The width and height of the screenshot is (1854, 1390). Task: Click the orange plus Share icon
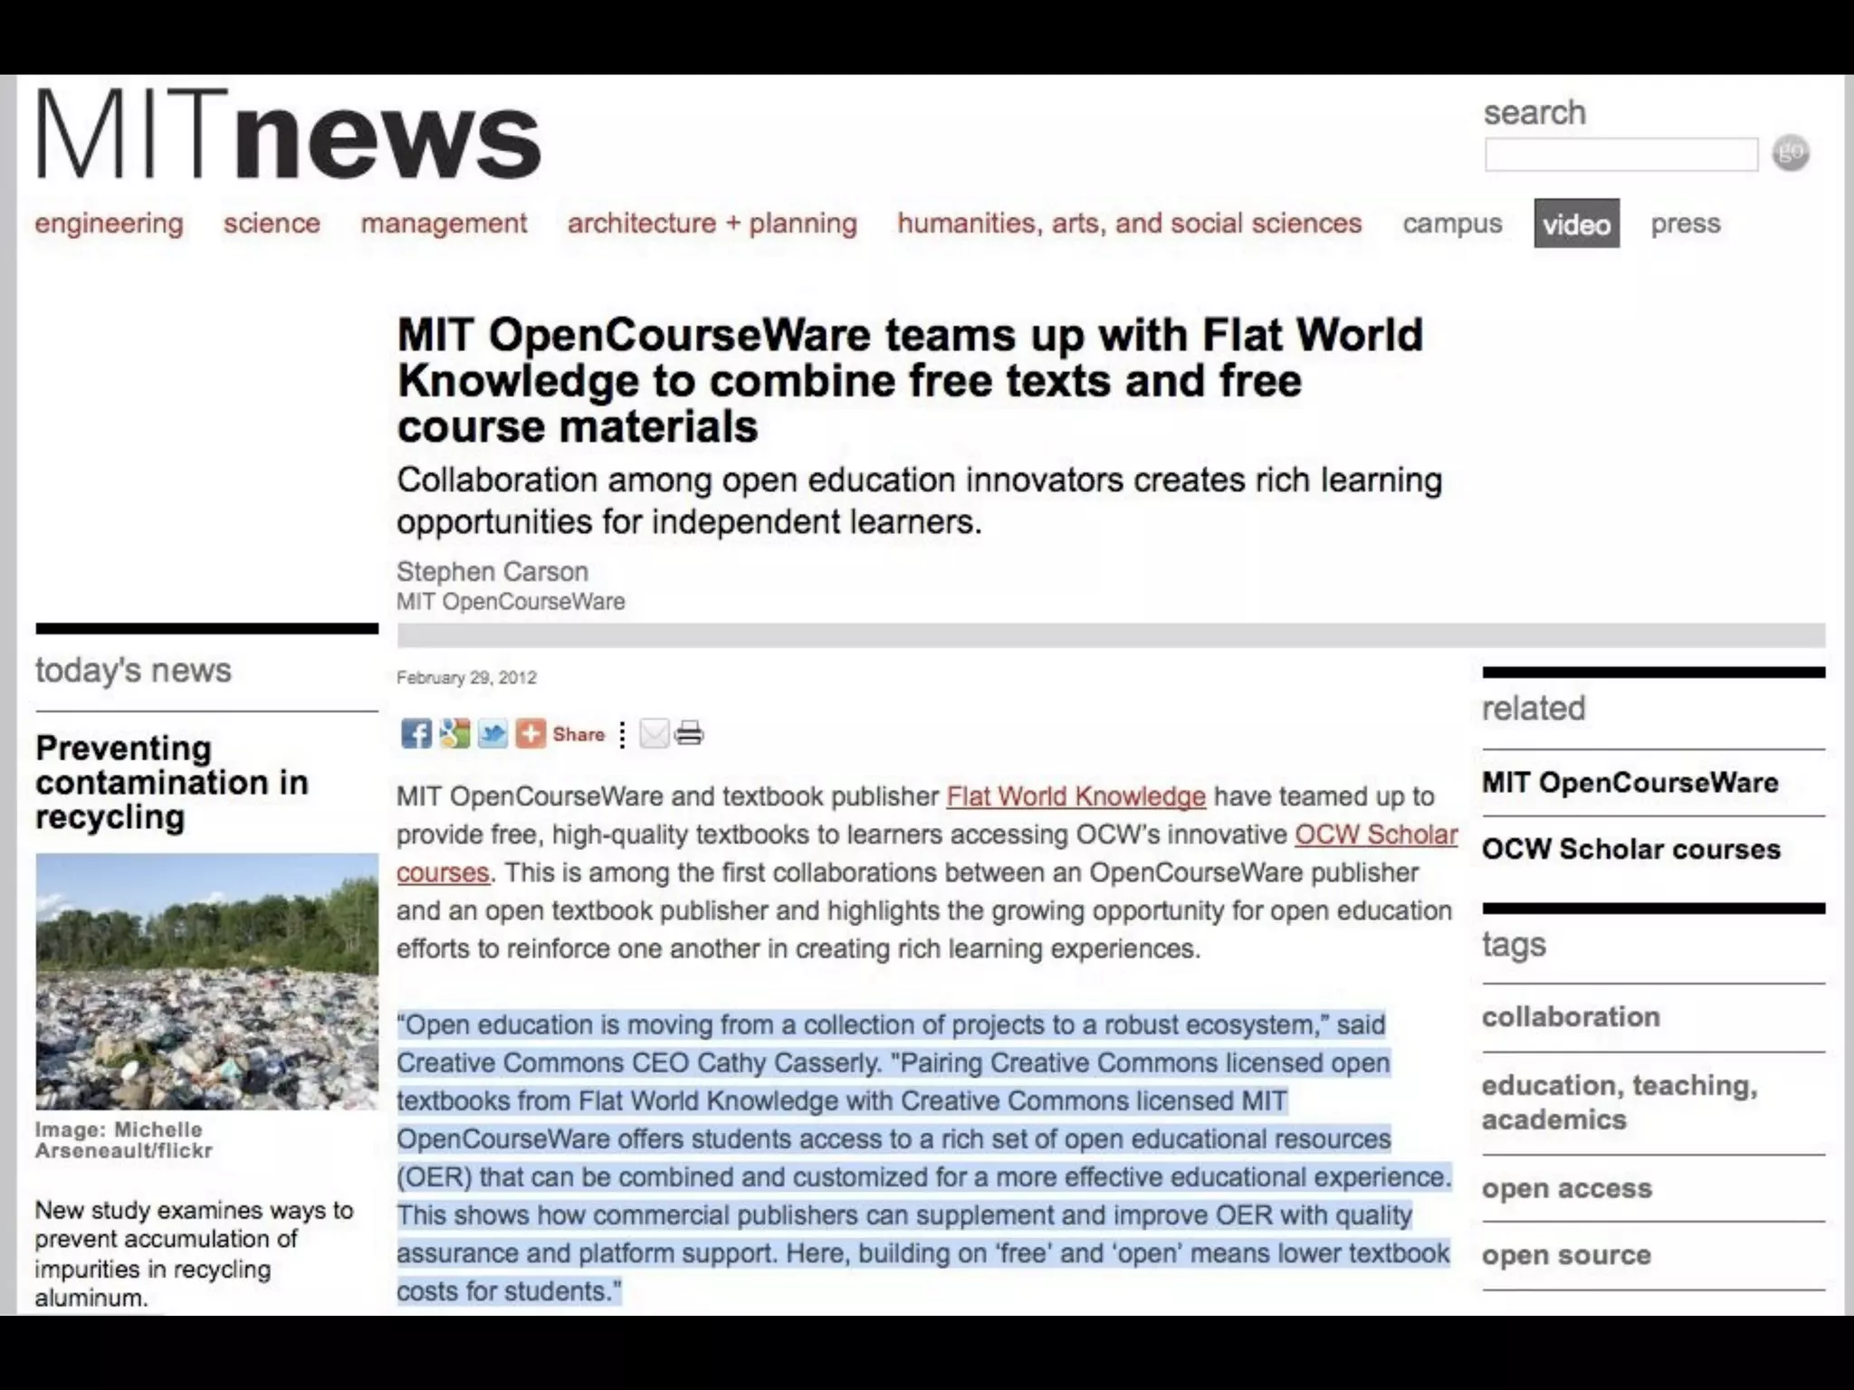coord(530,733)
